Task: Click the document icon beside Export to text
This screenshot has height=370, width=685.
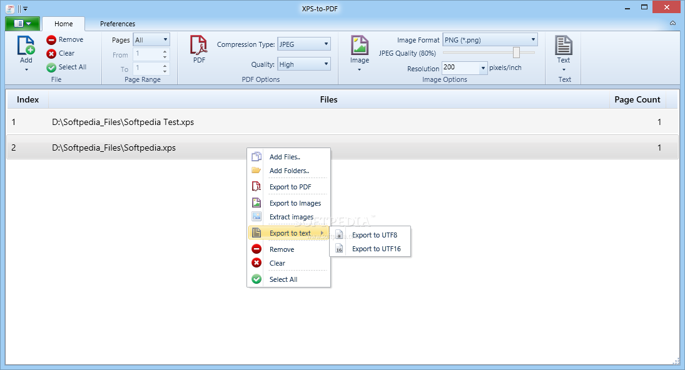Action: [x=256, y=232]
